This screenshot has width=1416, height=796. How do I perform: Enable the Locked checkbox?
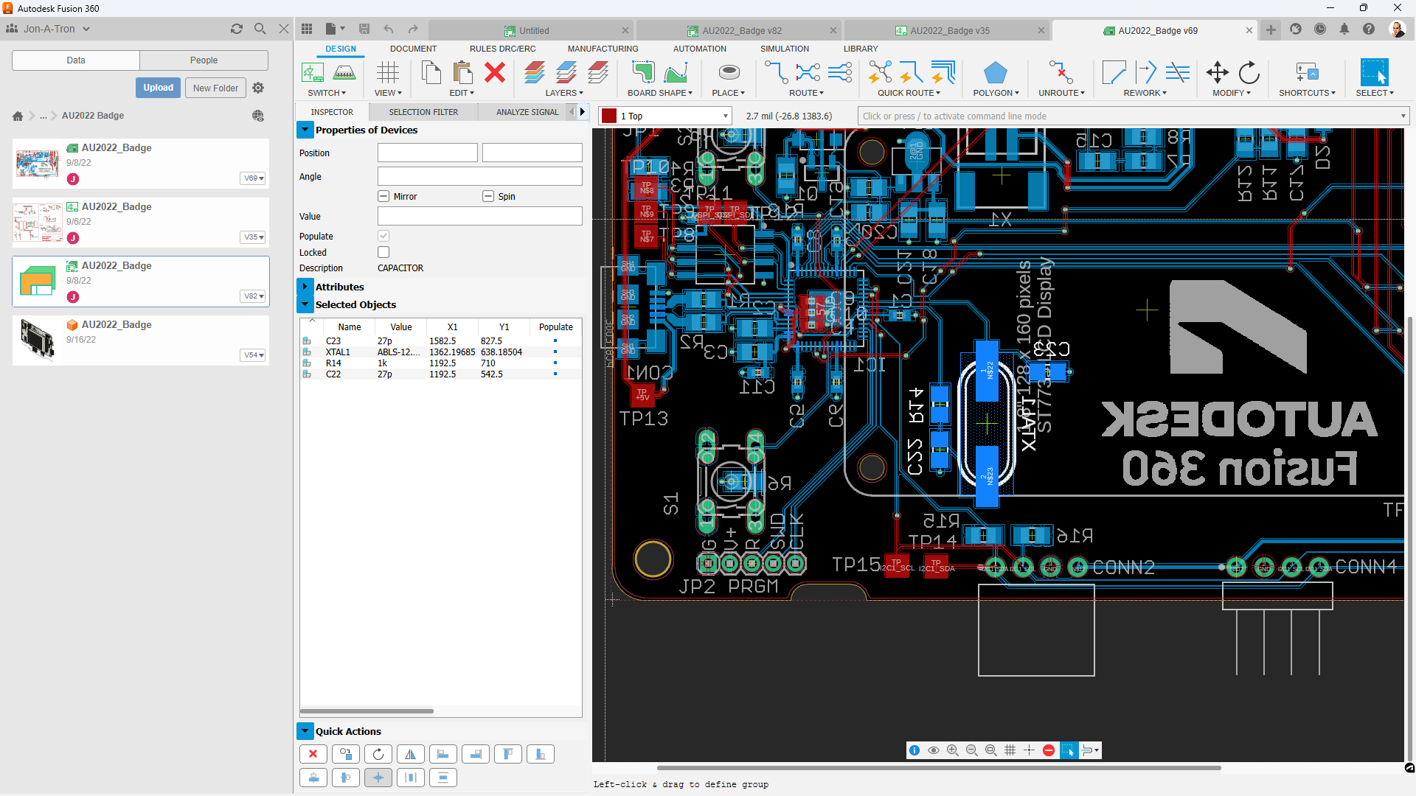(x=383, y=252)
